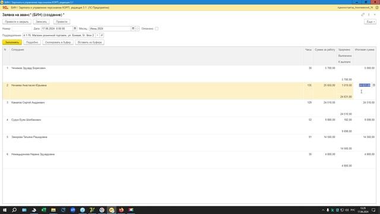
Task: Click row 2 Удержано value 1 019.00
Action: pos(347,86)
